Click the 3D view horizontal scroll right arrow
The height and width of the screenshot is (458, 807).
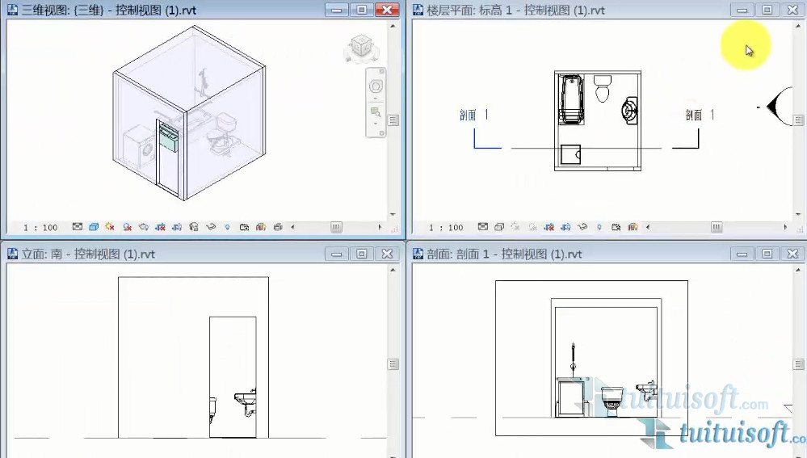point(380,227)
